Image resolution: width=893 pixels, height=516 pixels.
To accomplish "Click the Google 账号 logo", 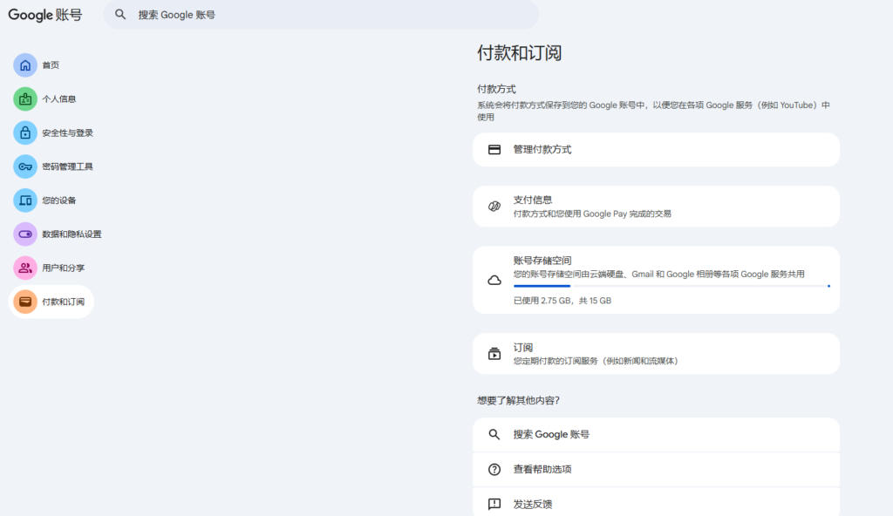I will (x=44, y=14).
